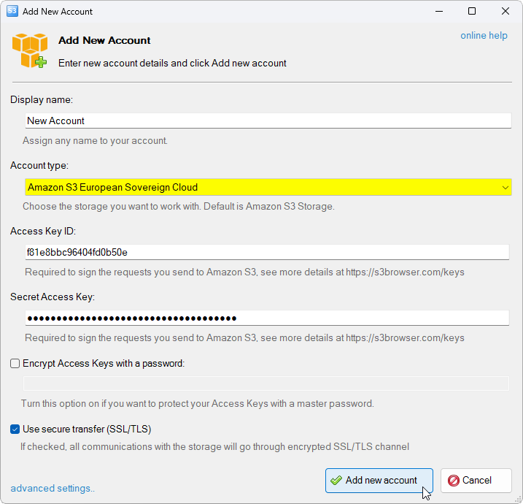
Task: Open the Account type dropdown
Action: (x=268, y=187)
